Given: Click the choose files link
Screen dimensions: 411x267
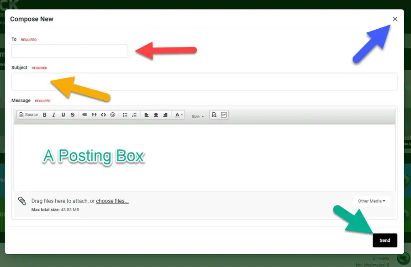Looking at the screenshot, I should 112,201.
